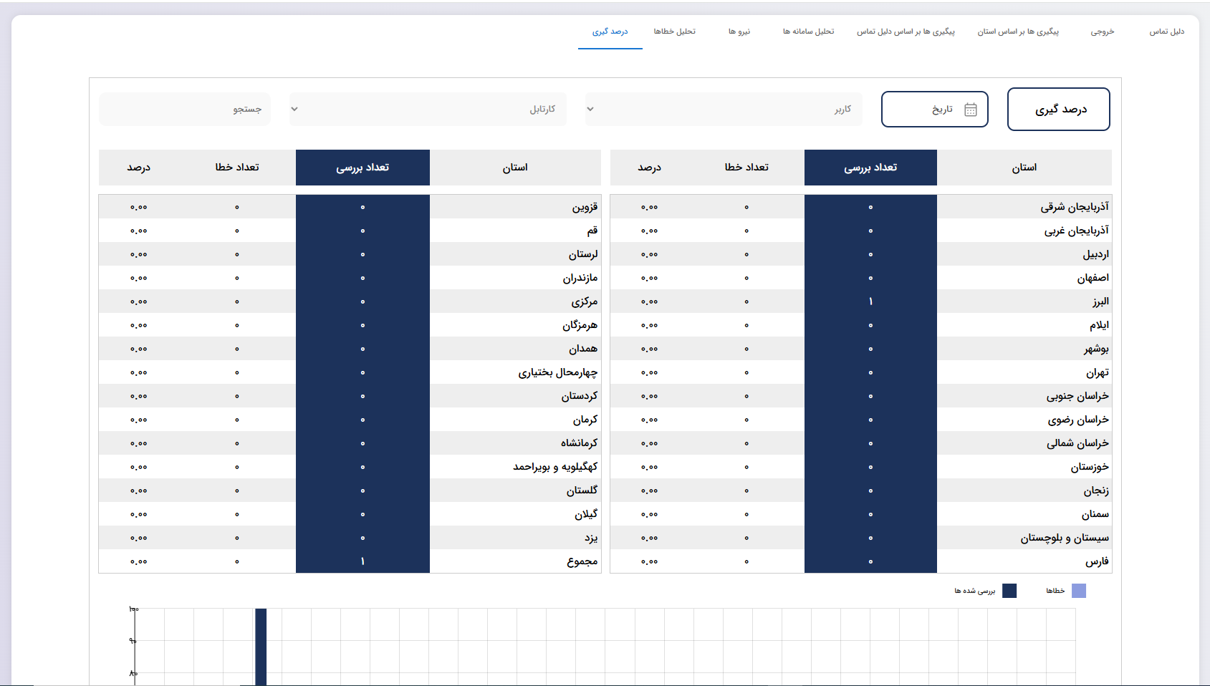Click the جستجو search field

[185, 109]
